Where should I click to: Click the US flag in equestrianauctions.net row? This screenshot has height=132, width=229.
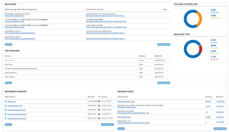pos(99,110)
